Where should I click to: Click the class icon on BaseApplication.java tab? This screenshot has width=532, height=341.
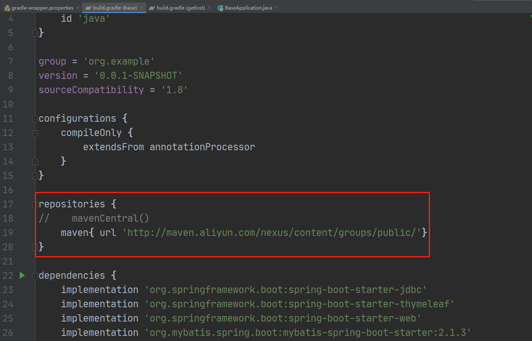click(220, 8)
